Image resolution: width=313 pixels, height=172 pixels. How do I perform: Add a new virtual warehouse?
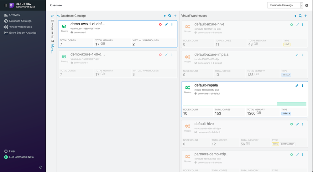[305, 16]
